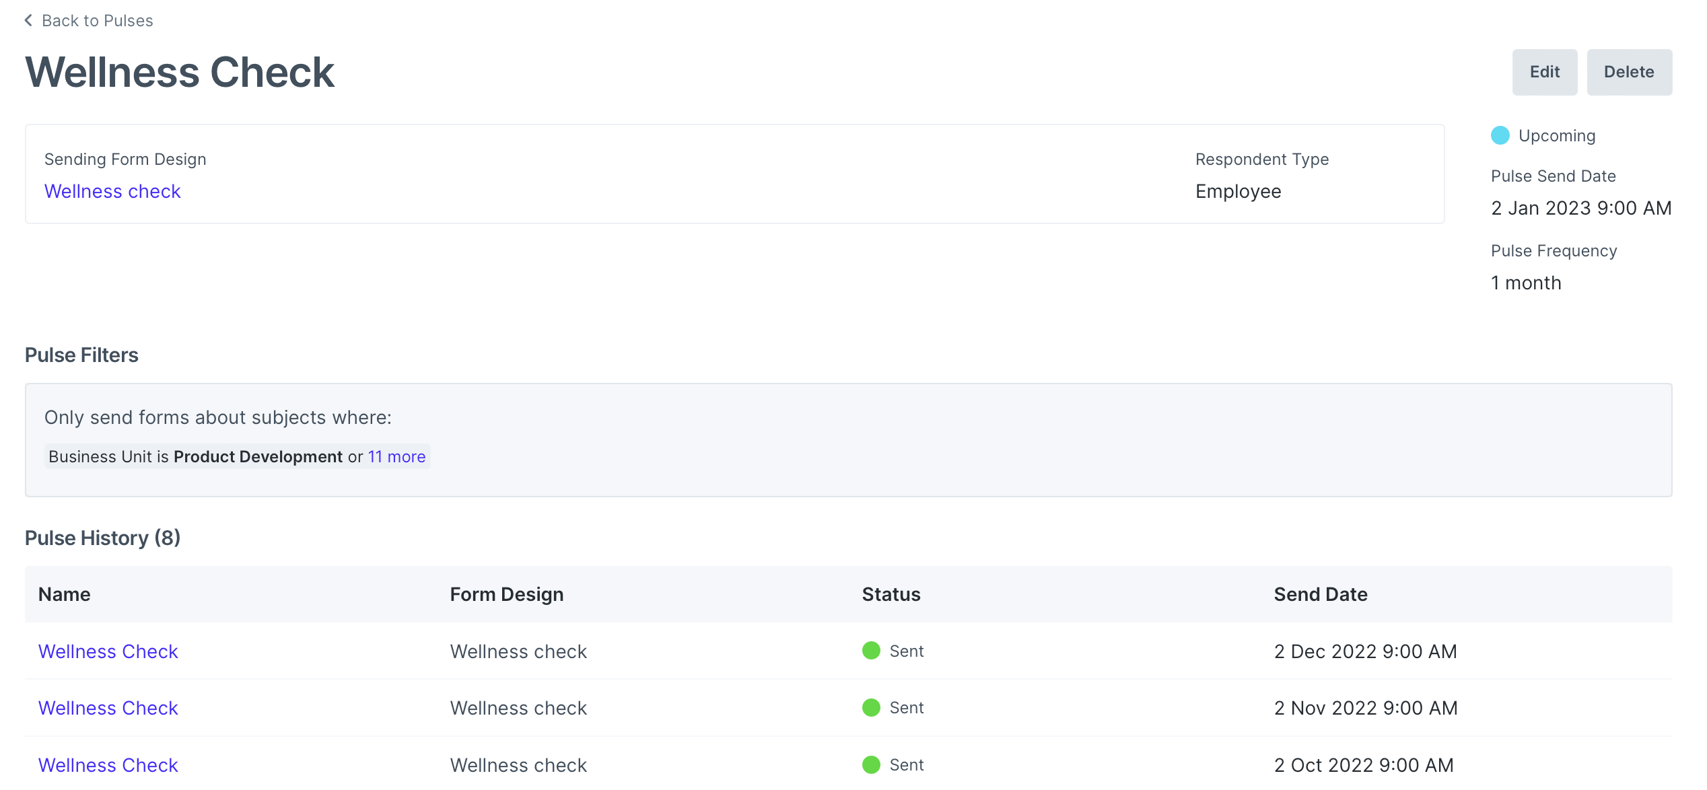Click the blue Upcoming status dot
The width and height of the screenshot is (1707, 790).
tap(1500, 135)
